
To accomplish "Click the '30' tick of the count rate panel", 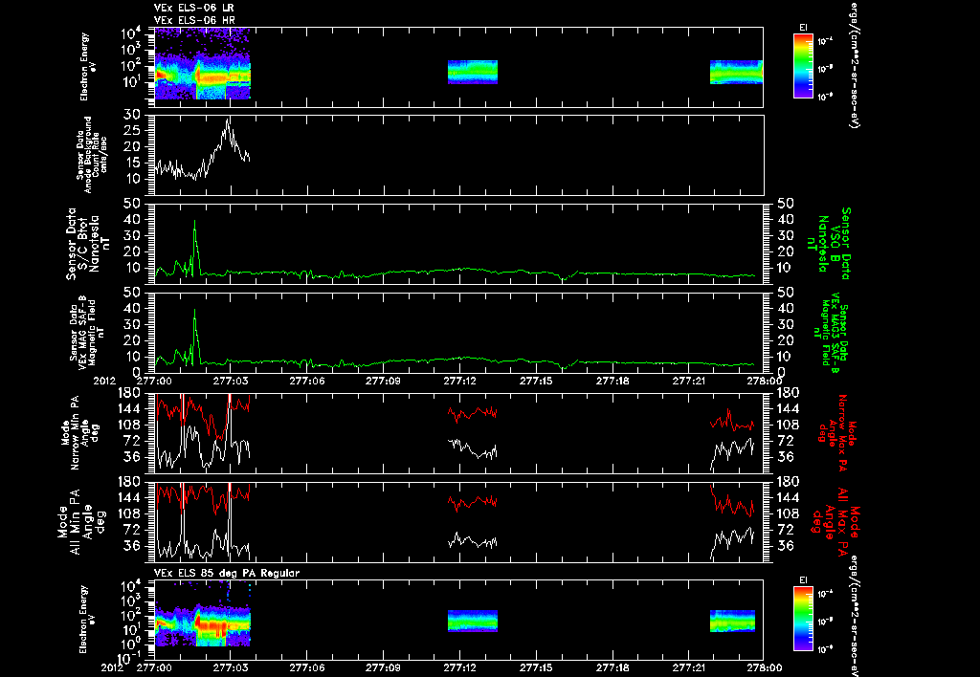I will [132, 115].
